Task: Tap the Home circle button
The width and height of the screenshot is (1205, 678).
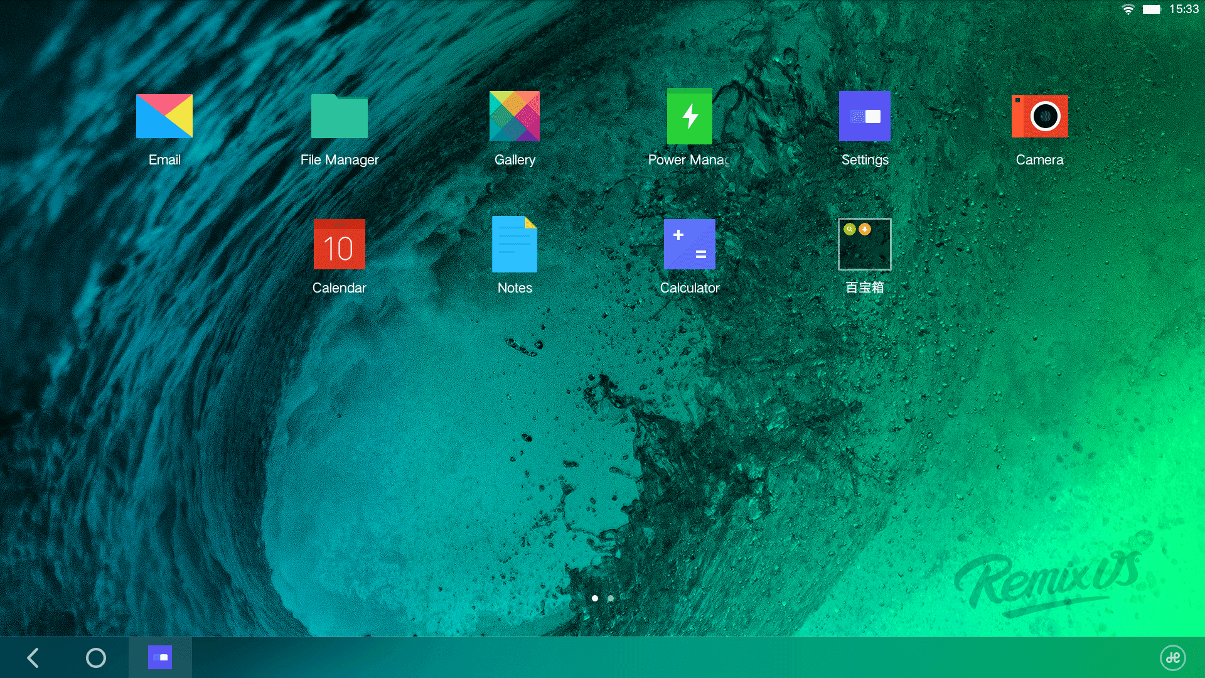Action: 96,658
